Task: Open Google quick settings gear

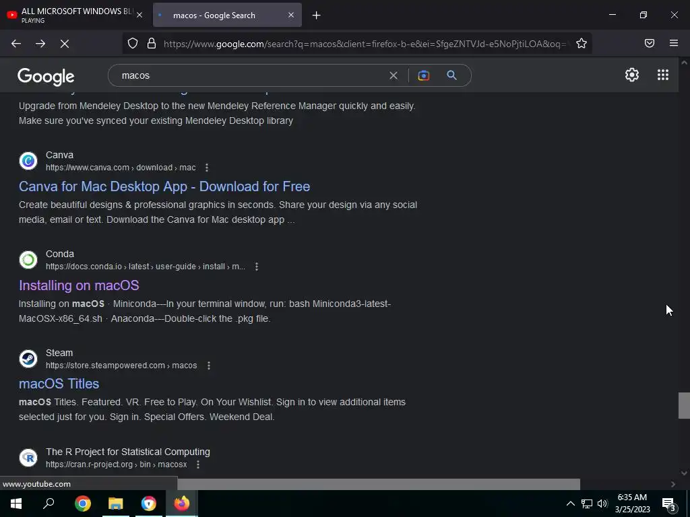Action: 632,75
